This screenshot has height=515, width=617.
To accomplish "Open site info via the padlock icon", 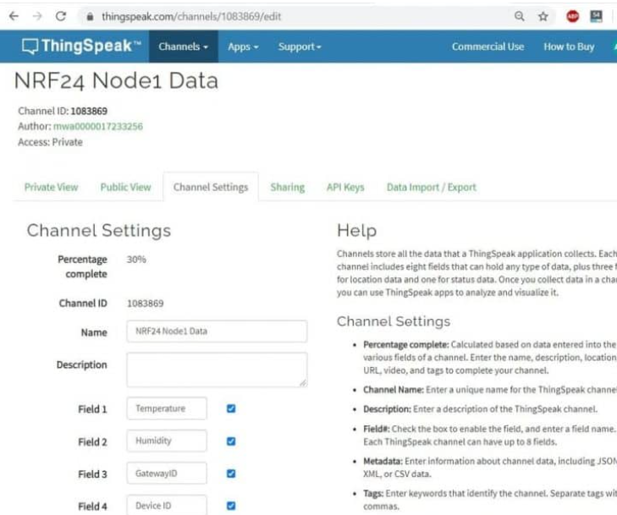I will tap(90, 17).
